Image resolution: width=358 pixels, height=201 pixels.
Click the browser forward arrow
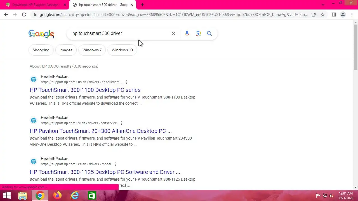[15, 15]
